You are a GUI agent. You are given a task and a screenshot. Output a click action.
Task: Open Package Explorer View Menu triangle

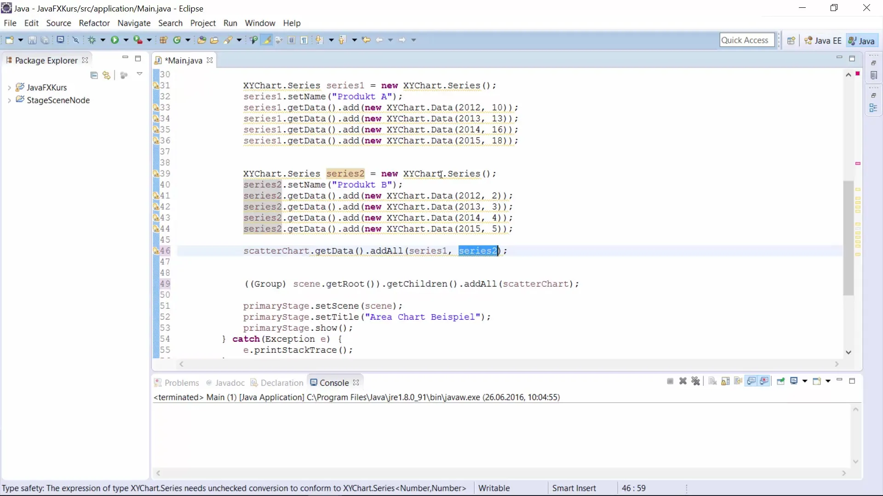[139, 74]
